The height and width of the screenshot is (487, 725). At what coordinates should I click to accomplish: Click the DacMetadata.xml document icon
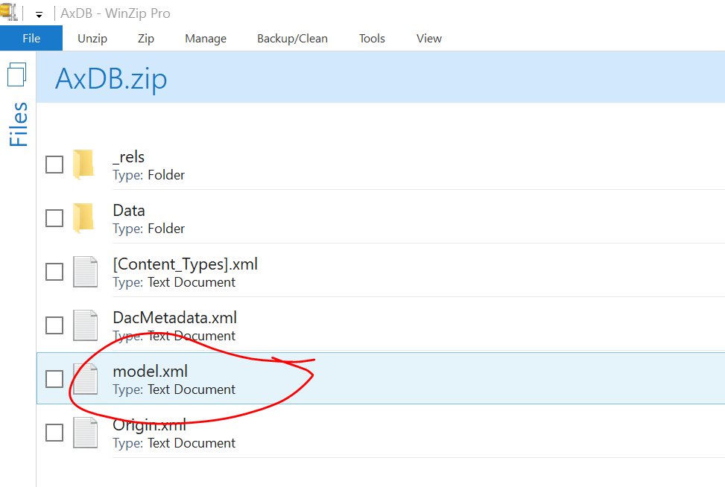85,325
